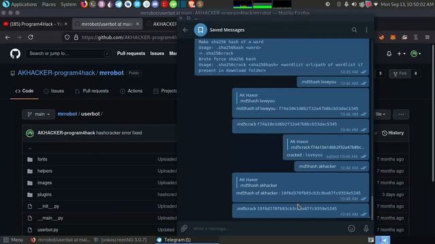Open the __main__.py file
Screen dimensions: 435x244
click(x=50, y=218)
